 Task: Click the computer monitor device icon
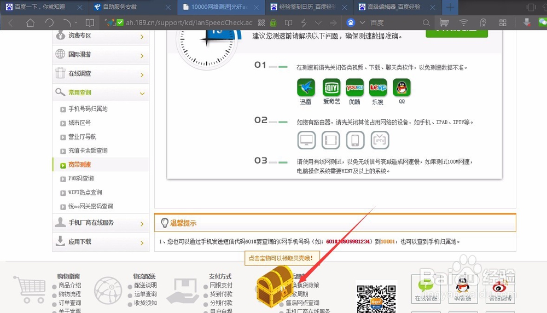(307, 140)
